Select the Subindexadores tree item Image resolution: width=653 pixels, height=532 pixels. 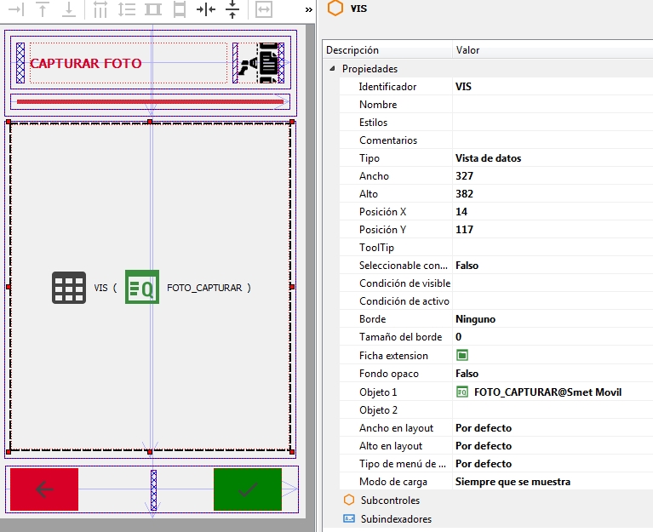(x=396, y=519)
